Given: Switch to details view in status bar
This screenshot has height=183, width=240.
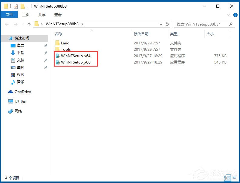Looking at the screenshot, I should (x=228, y=178).
